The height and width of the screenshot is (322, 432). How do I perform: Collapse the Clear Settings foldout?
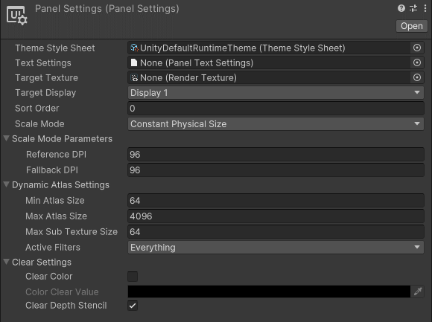[x=7, y=262]
